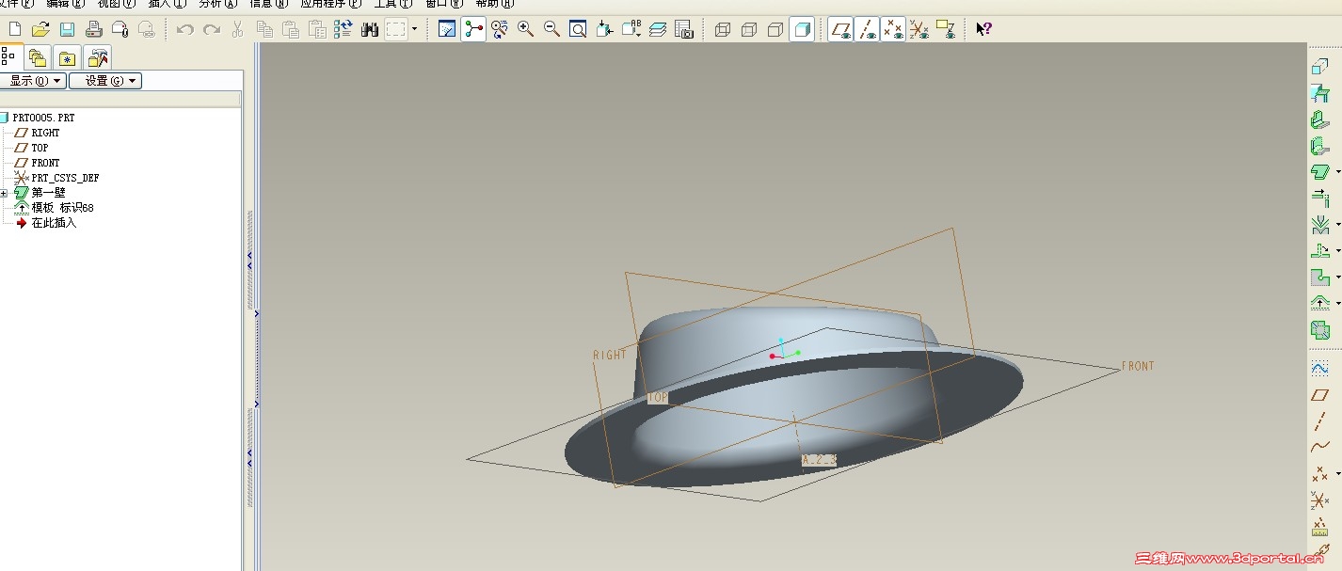Click the Zoom In magnifier icon

coord(525,29)
